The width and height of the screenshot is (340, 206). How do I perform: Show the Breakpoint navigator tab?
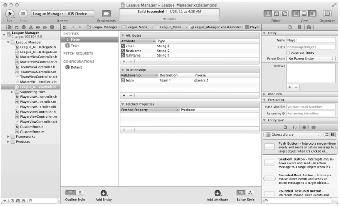tap(45, 27)
